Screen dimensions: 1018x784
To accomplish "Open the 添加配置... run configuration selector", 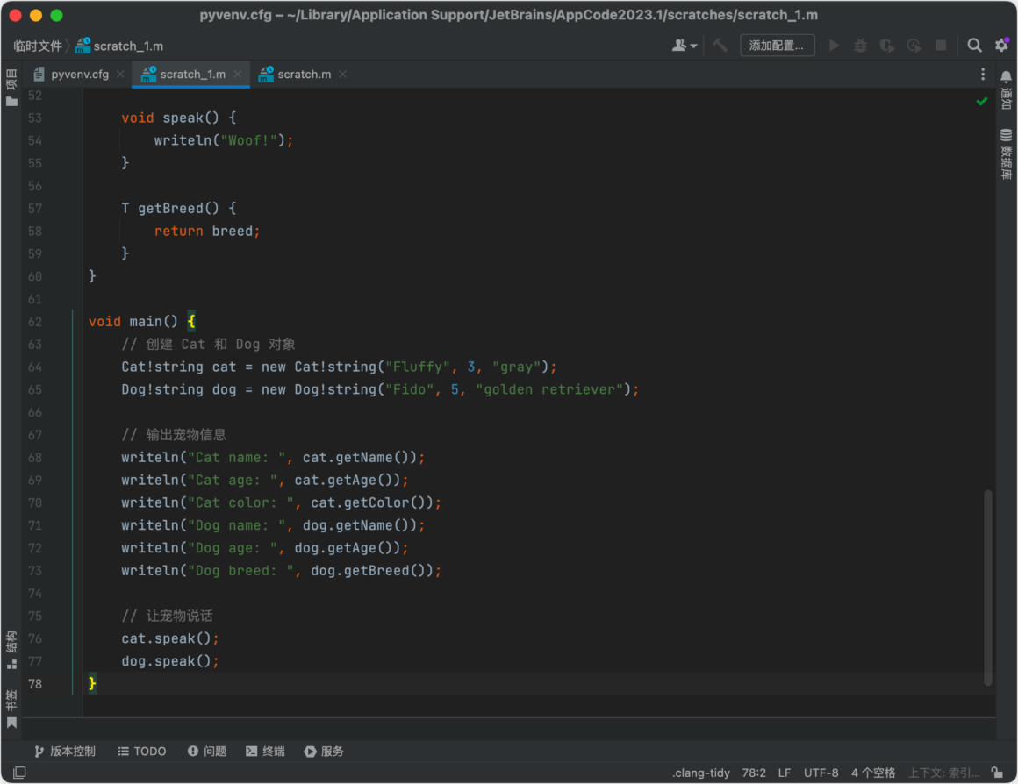I will coord(777,46).
